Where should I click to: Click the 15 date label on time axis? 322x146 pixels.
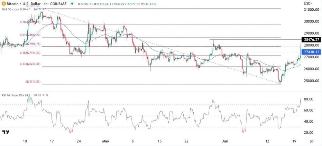coord(160,141)
